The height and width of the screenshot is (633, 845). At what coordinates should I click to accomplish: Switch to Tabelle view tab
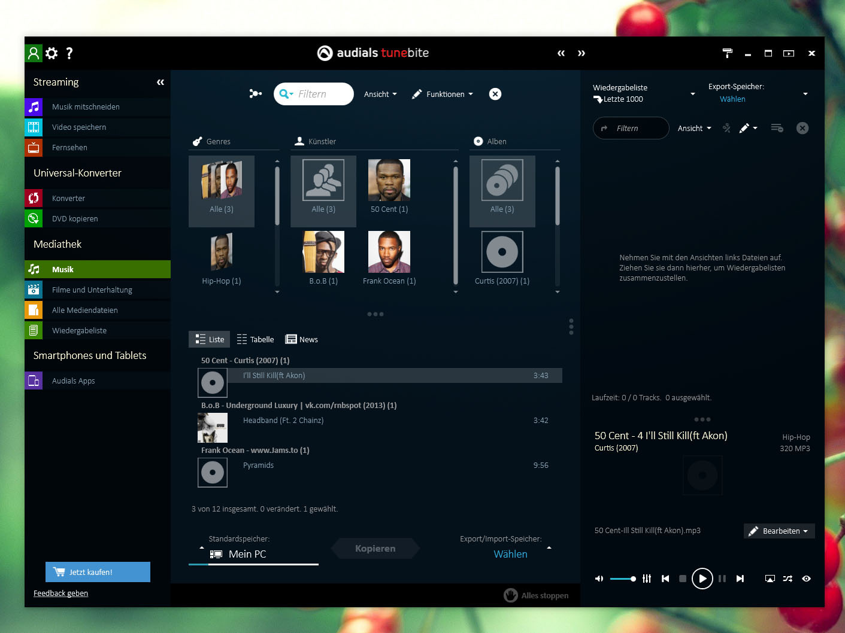[256, 339]
